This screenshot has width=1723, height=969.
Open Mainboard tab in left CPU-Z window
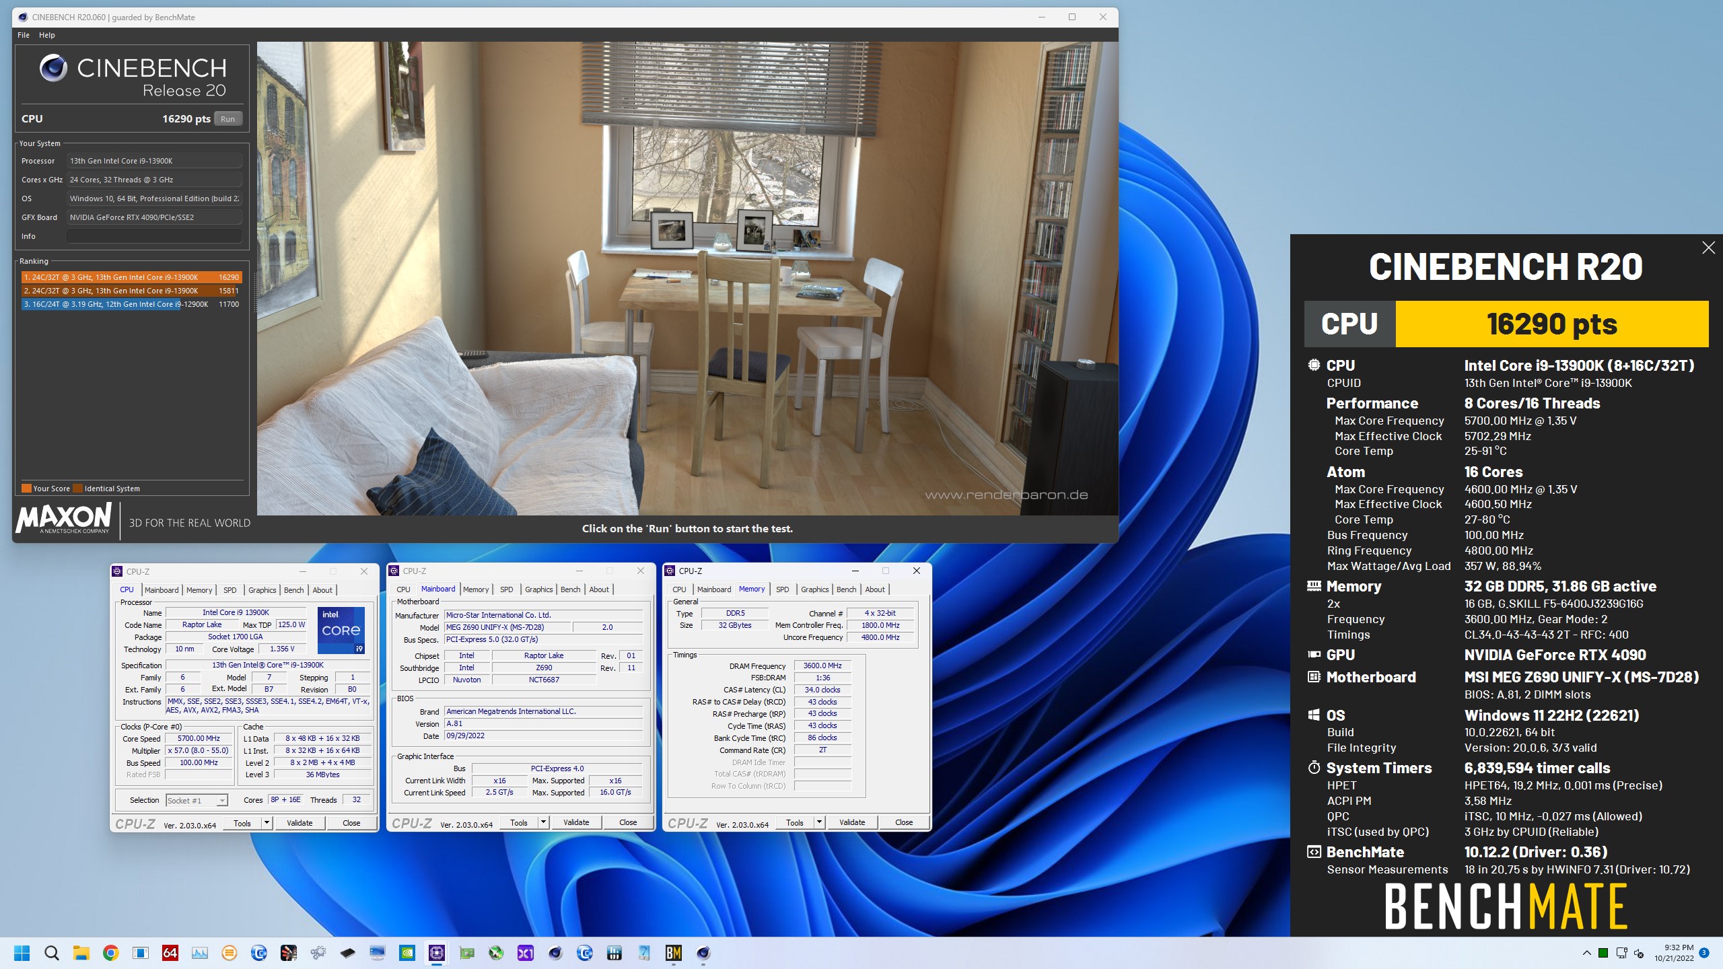(162, 590)
